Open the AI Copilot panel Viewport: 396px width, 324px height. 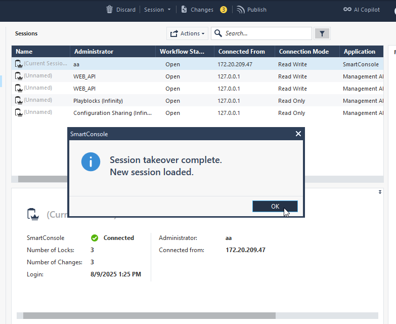click(361, 10)
